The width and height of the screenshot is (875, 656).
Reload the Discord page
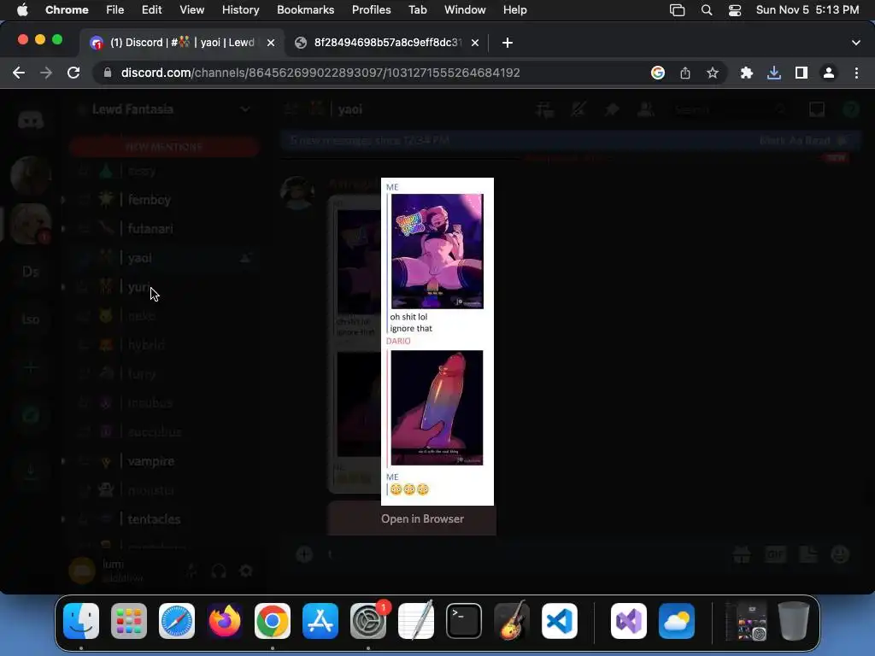(73, 73)
